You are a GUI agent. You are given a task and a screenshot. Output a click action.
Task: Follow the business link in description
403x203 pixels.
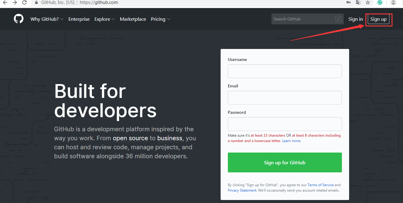coord(170,138)
